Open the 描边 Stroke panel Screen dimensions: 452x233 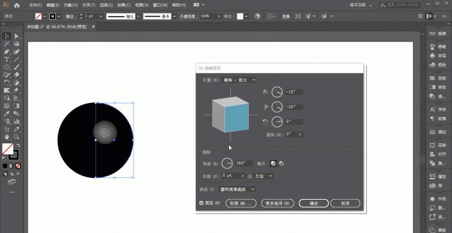tap(438, 132)
